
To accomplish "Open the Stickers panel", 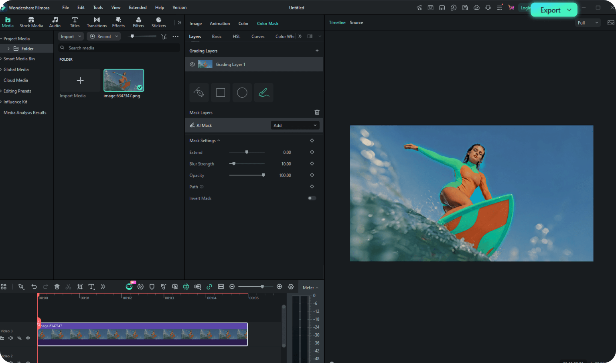I will point(159,22).
